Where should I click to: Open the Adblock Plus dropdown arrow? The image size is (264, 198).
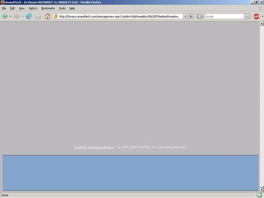[262, 16]
